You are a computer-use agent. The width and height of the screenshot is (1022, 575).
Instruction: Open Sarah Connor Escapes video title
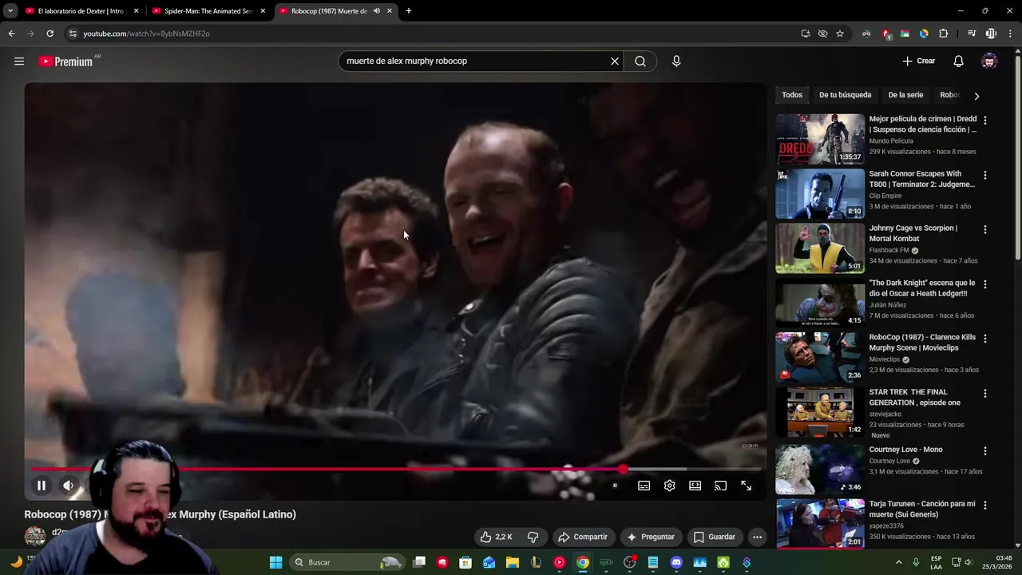(921, 179)
